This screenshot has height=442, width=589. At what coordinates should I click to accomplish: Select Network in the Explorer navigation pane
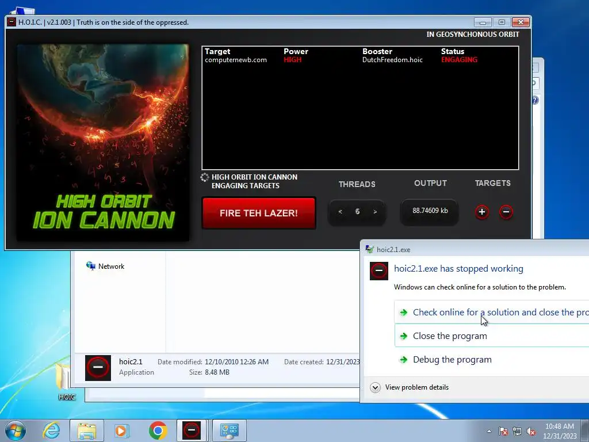click(x=106, y=266)
